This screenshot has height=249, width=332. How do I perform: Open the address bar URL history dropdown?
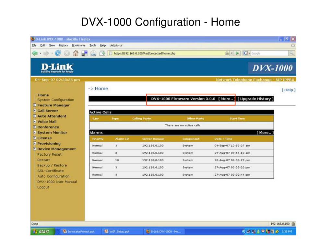[232, 53]
